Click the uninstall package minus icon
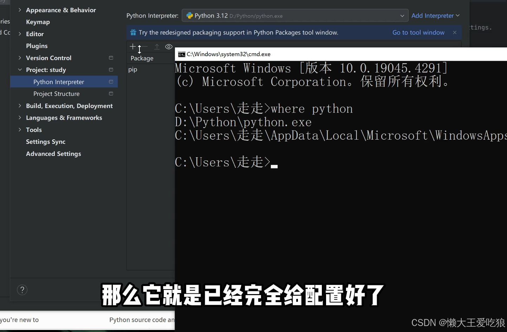507x332 pixels. 145,46
